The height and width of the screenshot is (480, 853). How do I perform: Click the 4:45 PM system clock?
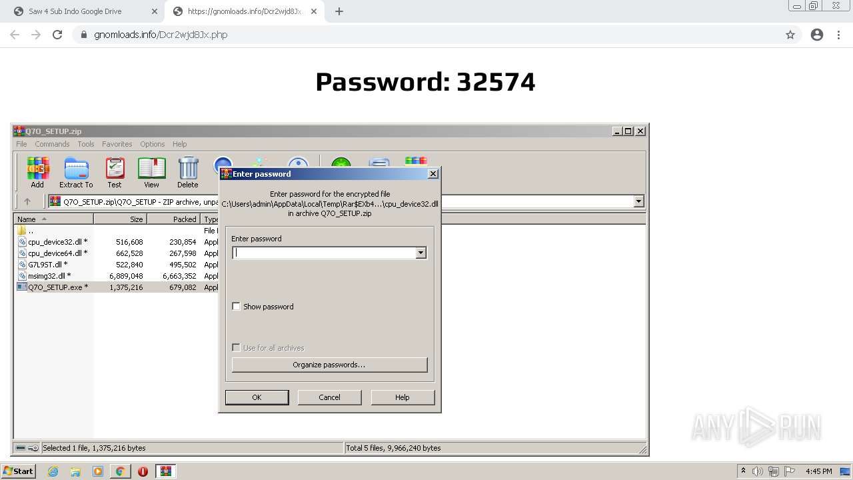click(818, 471)
